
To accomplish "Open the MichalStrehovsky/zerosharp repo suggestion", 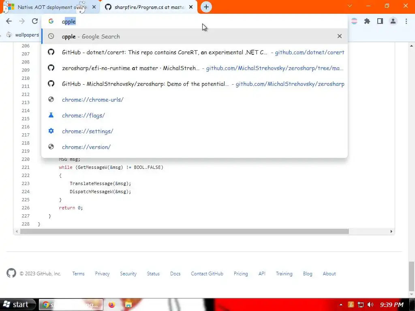I will (x=195, y=84).
